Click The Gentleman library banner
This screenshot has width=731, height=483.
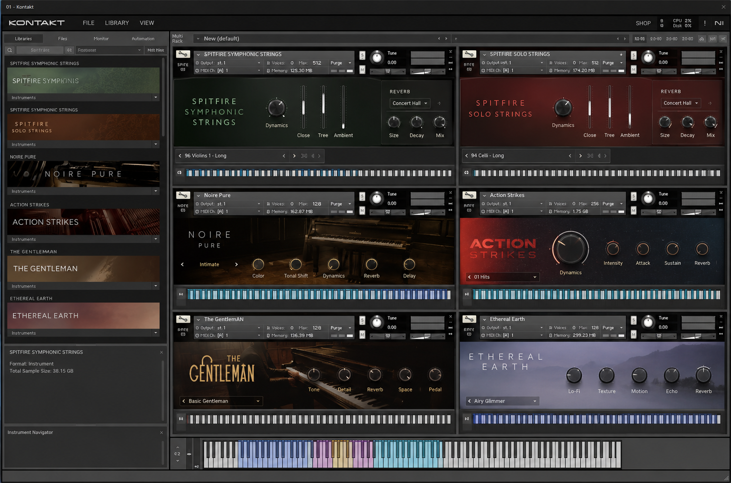pos(83,269)
